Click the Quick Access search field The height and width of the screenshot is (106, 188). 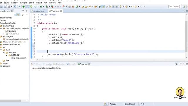[x=174, y=6]
